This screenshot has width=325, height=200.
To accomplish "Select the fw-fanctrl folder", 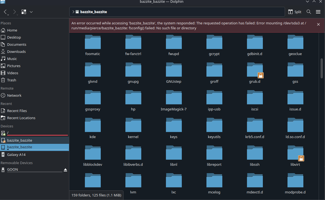I will (133, 45).
